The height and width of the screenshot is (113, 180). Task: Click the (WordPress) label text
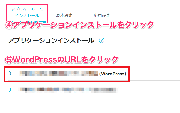(113, 74)
